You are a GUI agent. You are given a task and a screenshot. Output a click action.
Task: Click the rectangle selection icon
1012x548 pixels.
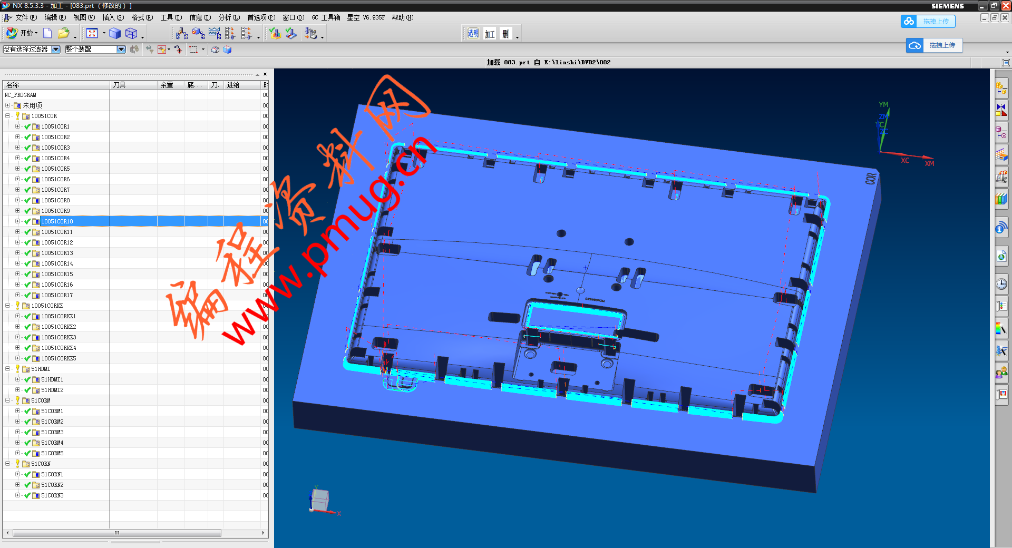(193, 50)
